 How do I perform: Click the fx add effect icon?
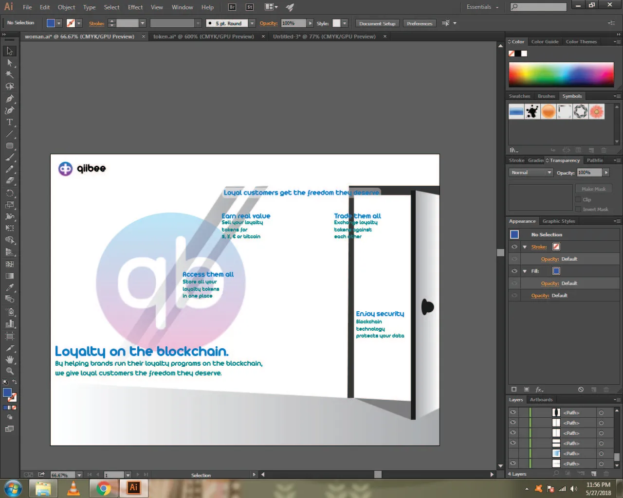pos(539,390)
